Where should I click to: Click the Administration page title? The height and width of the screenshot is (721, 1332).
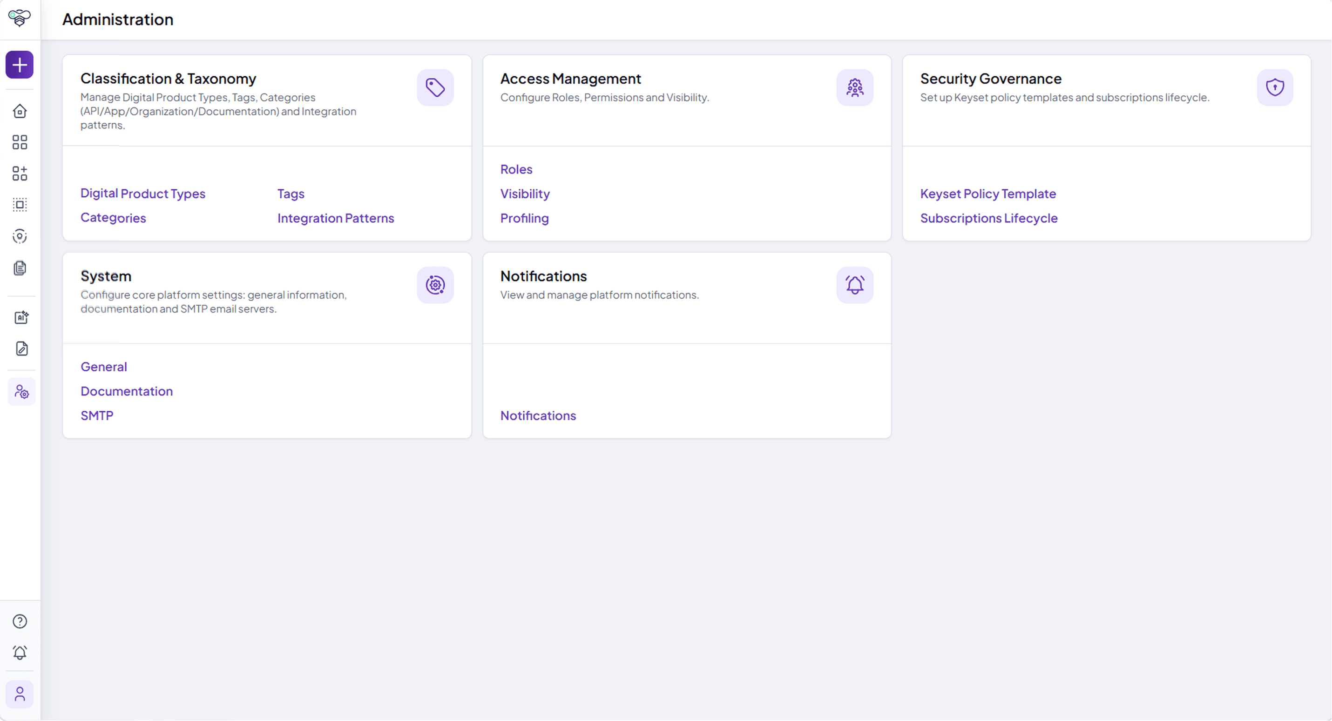click(x=118, y=19)
